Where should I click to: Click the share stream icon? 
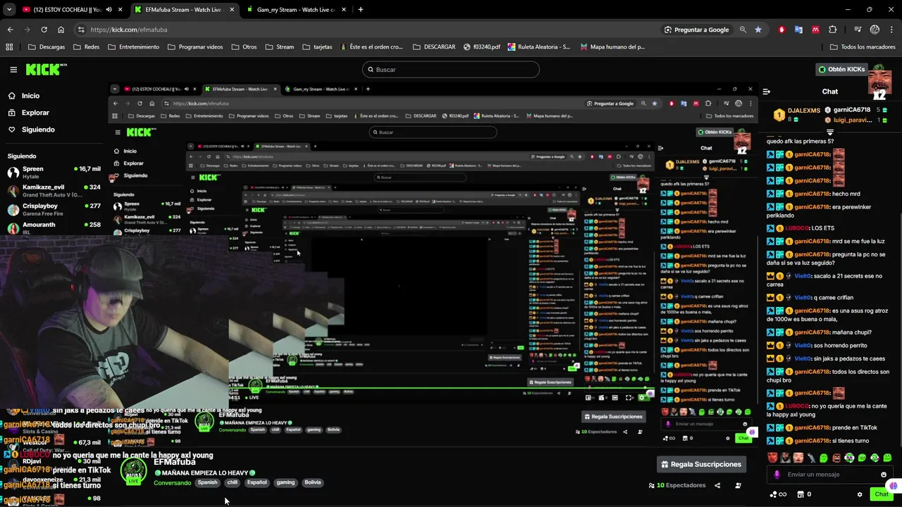717,485
